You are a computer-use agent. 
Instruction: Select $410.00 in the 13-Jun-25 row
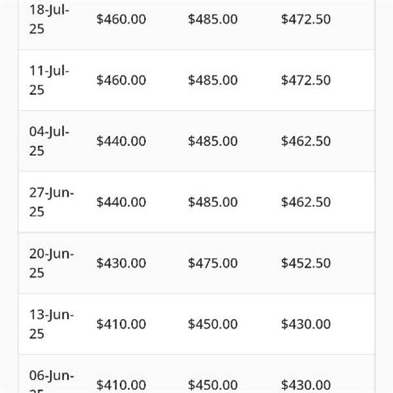(x=121, y=324)
